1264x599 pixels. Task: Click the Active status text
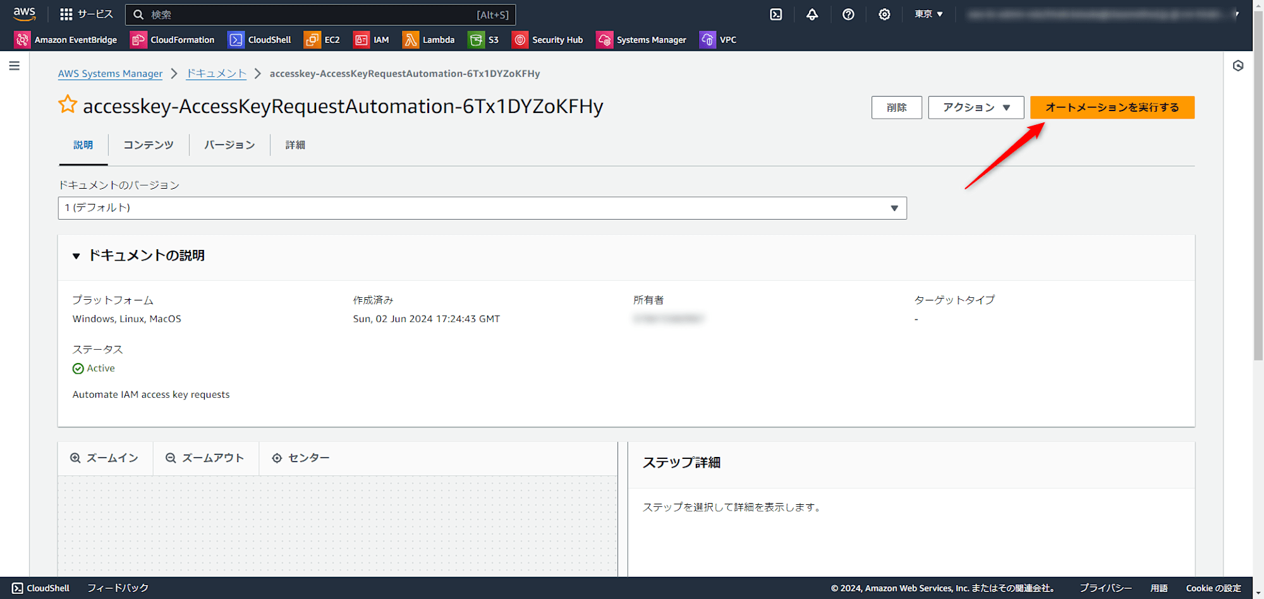click(100, 369)
